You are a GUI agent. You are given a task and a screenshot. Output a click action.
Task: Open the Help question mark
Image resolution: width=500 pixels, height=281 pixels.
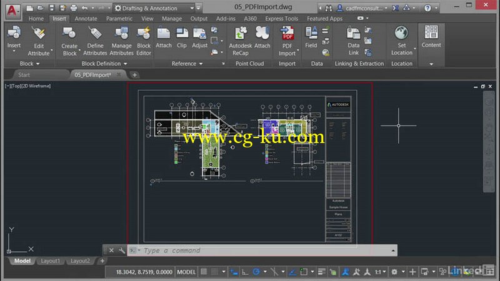(427, 8)
